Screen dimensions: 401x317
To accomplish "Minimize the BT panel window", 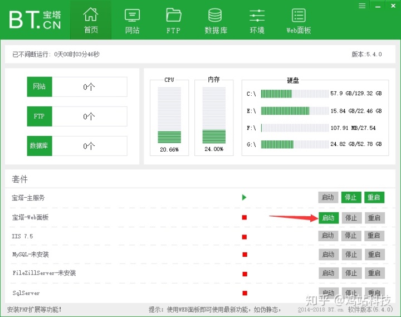I will pyautogui.click(x=378, y=6).
